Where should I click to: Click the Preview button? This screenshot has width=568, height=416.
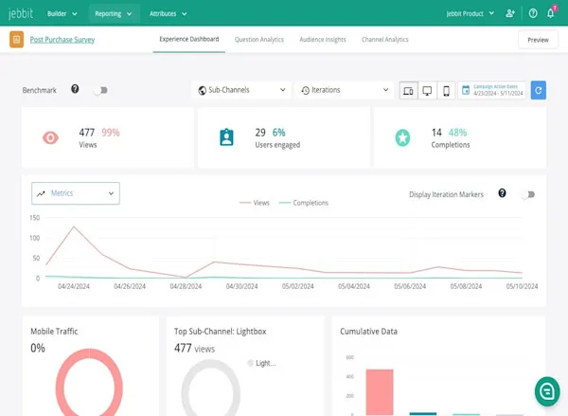538,40
